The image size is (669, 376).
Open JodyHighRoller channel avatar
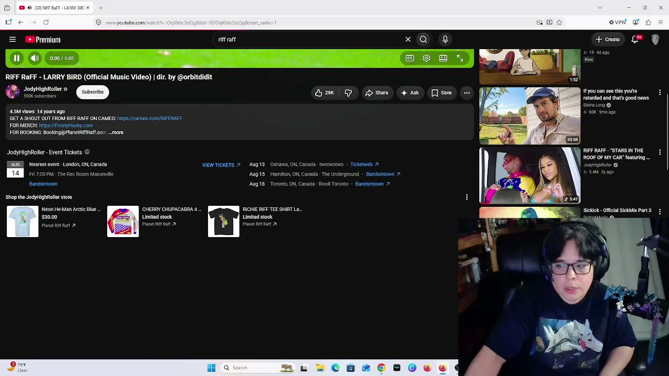[13, 92]
